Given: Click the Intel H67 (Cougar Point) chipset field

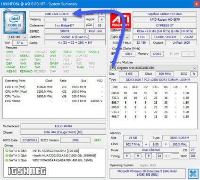Looking at the screenshot, I should [x=63, y=132].
